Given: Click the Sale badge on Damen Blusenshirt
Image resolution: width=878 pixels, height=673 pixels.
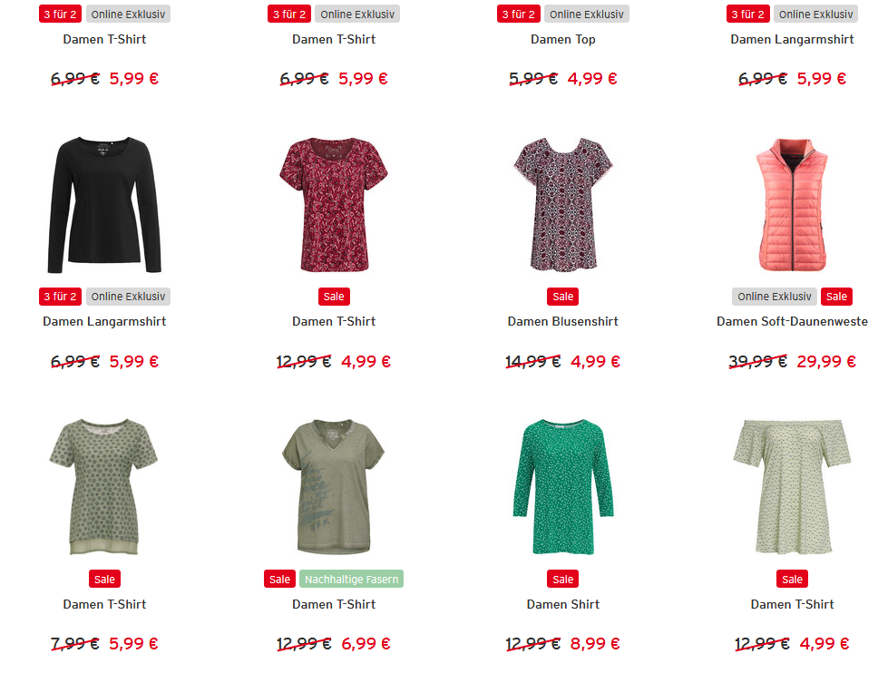Looking at the screenshot, I should click(x=562, y=297).
